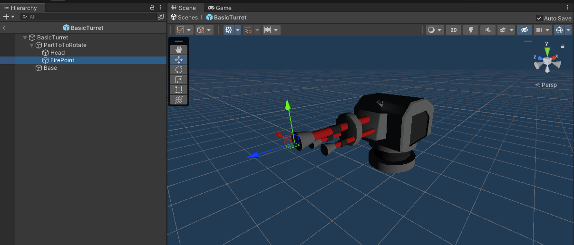Click the draw mode shading sphere icon
This screenshot has width=574, height=245.
pos(431,30)
